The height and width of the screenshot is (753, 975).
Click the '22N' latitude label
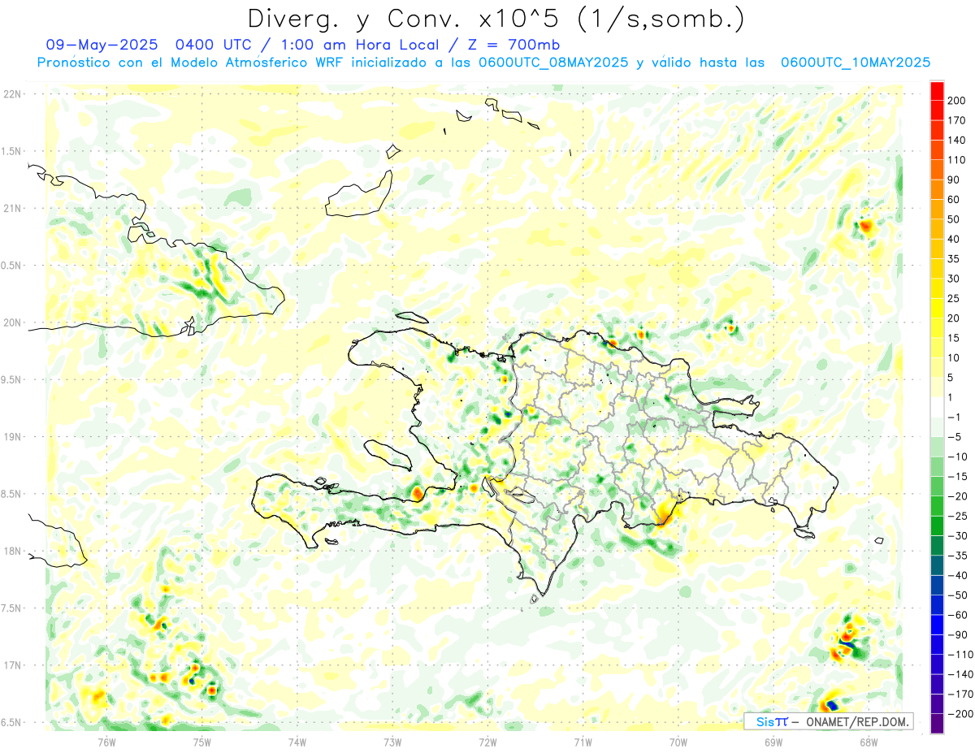[x=12, y=93]
